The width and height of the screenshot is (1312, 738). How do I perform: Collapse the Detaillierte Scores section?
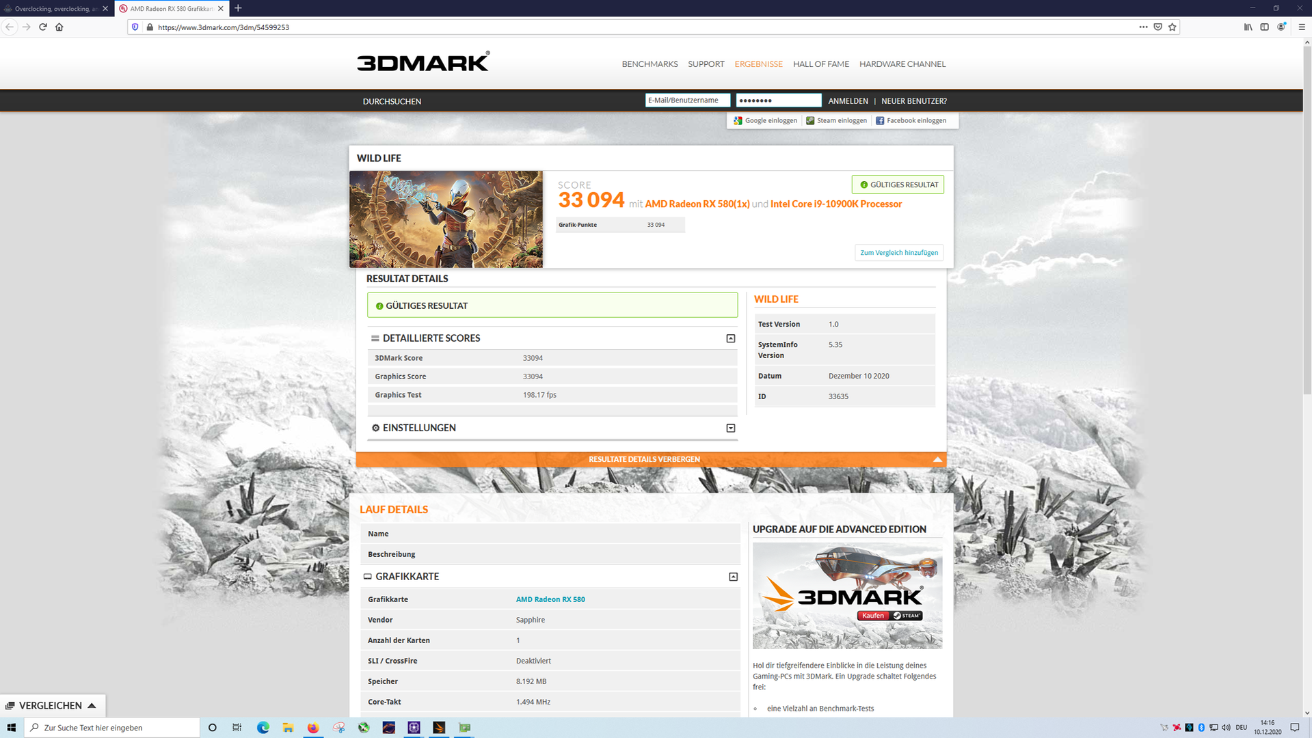(x=730, y=338)
